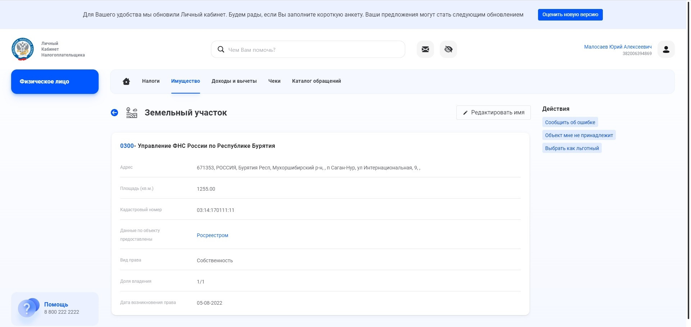Focus the Чем Вам помочь search field

point(313,50)
